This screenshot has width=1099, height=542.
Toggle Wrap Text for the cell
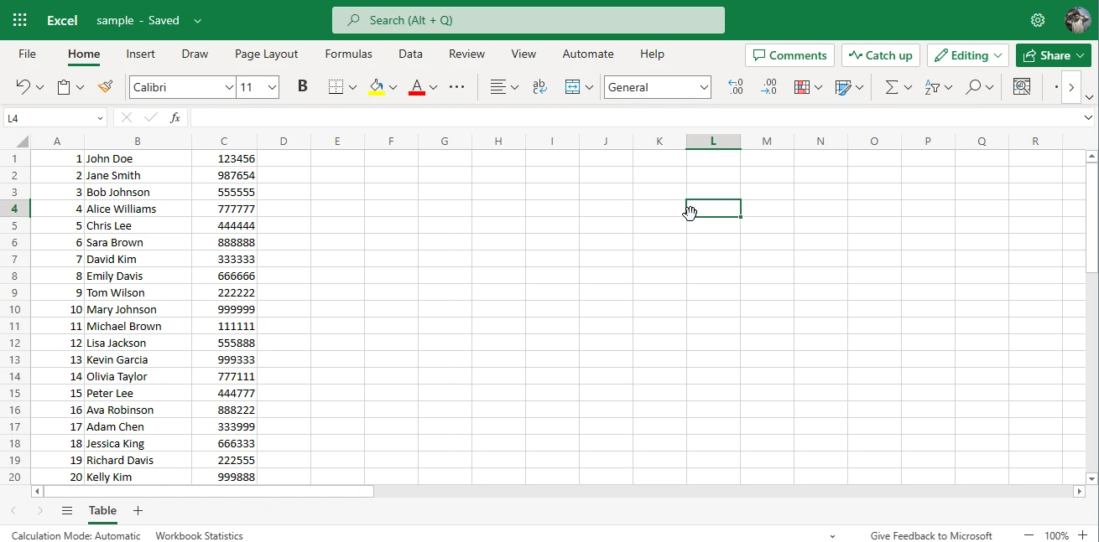click(x=539, y=87)
